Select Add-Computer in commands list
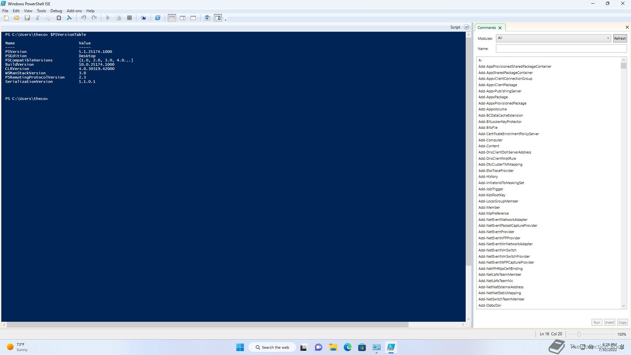 click(x=490, y=140)
